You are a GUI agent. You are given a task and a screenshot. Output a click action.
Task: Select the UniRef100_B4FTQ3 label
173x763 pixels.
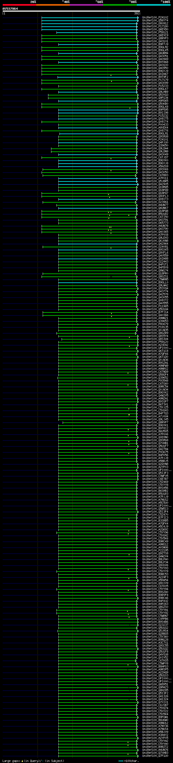[155, 413]
